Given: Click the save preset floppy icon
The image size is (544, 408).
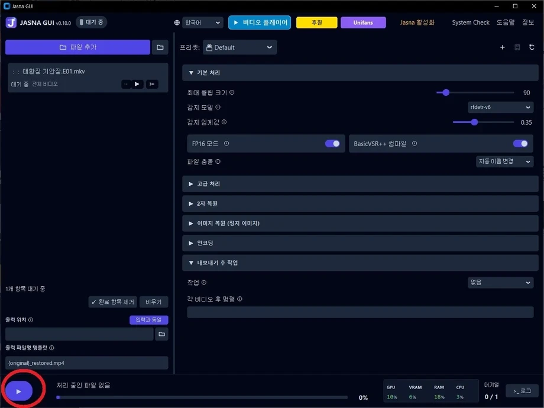Looking at the screenshot, I should (517, 47).
